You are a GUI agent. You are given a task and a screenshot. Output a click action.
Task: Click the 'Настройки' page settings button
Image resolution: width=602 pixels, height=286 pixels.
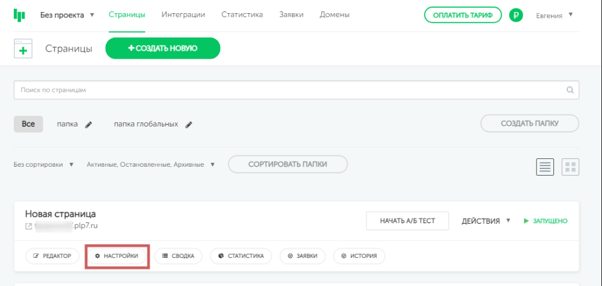[117, 256]
